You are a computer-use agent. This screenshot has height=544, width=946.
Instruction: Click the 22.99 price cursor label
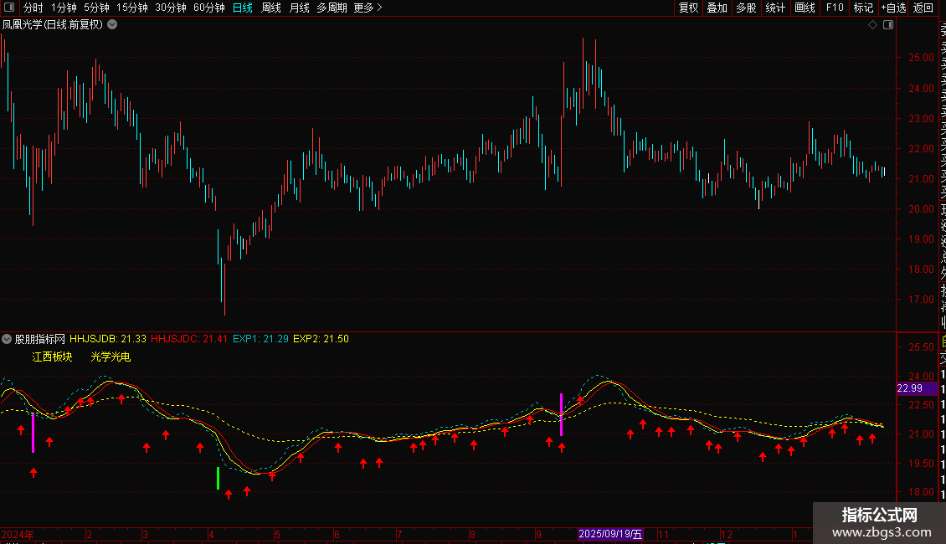917,388
